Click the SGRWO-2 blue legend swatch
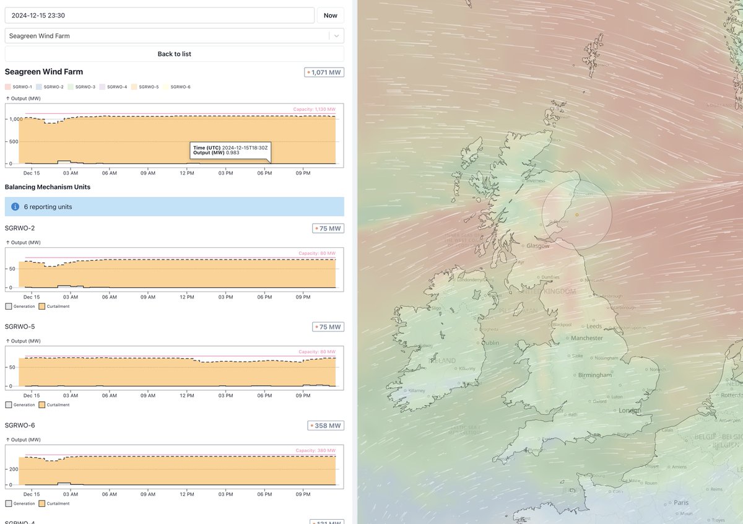The height and width of the screenshot is (524, 743). [x=39, y=87]
